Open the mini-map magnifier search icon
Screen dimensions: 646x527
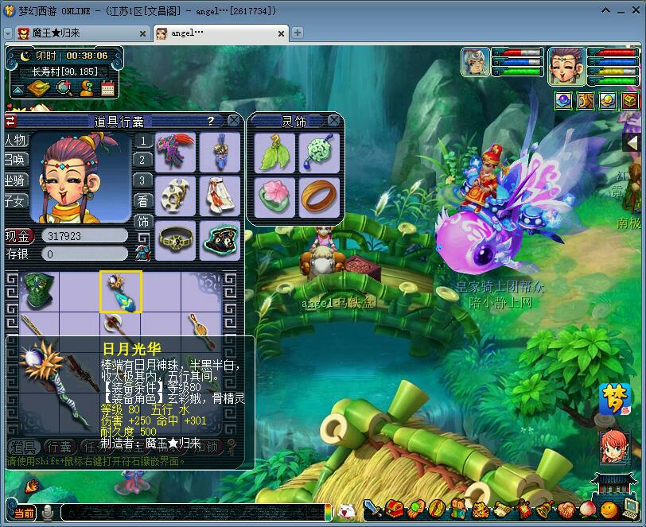pyautogui.click(x=64, y=87)
